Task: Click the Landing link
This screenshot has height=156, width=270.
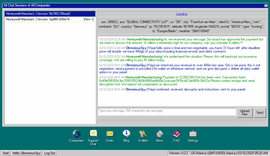Action: click(182, 14)
